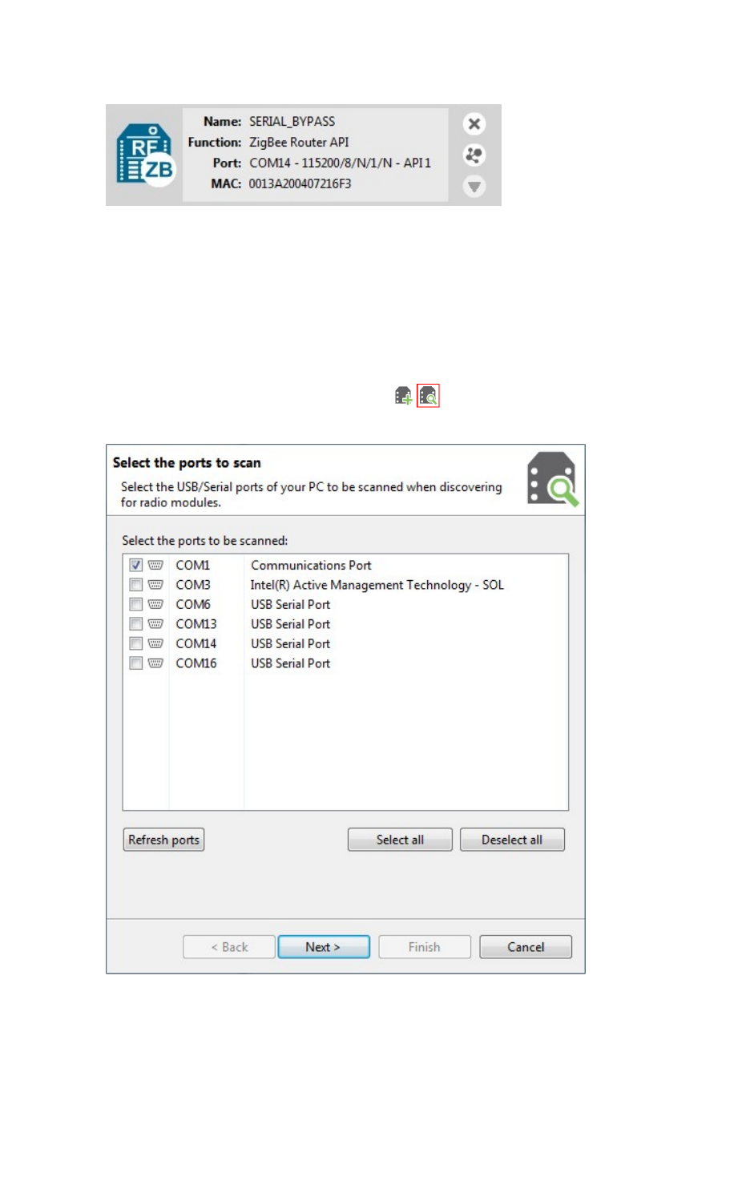750x1197 pixels.
Task: Expand SERIAL_BYPASS module options down arrow
Action: 474,187
